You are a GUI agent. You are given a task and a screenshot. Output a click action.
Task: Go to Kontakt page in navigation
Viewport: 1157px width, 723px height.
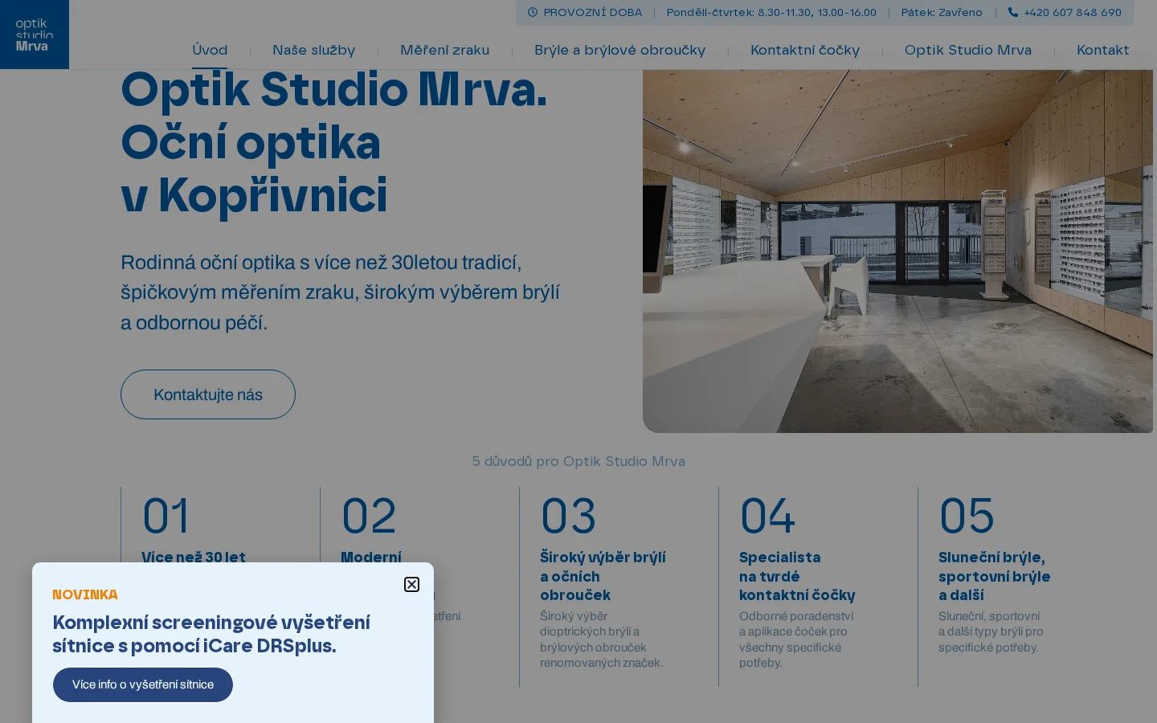coord(1102,50)
